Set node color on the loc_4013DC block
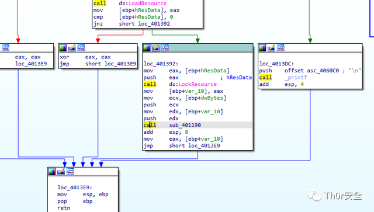The width and height of the screenshot is (374, 212). point(262,48)
